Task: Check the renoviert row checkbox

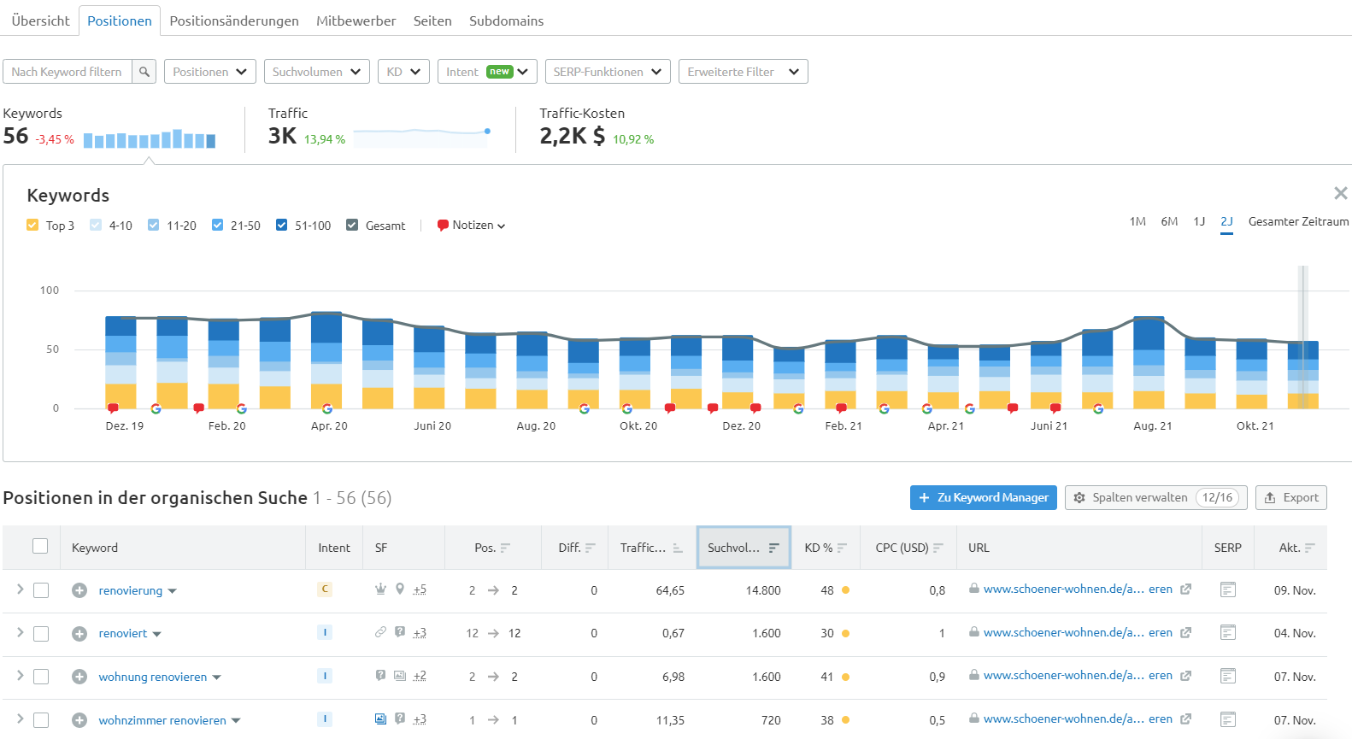Action: point(41,634)
